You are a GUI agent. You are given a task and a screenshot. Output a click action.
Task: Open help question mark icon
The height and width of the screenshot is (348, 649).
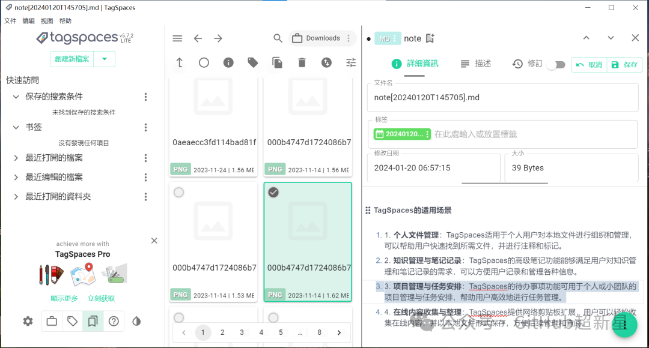click(114, 321)
